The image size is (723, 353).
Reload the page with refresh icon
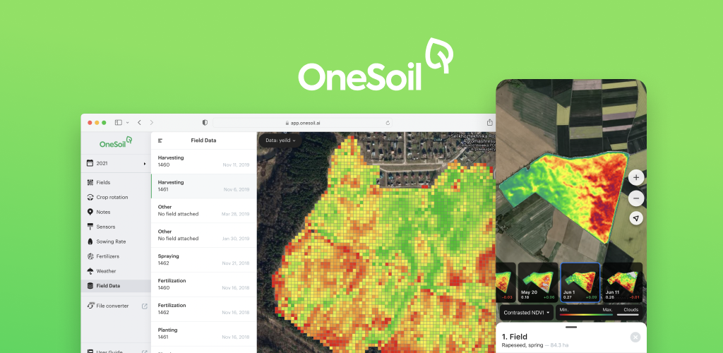click(x=388, y=123)
